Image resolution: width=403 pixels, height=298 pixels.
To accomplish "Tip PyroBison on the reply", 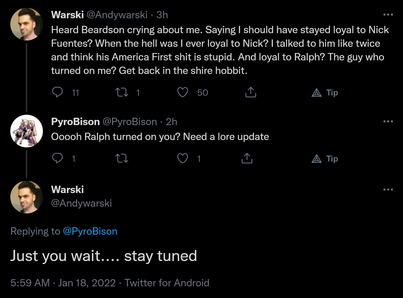I will pos(325,159).
